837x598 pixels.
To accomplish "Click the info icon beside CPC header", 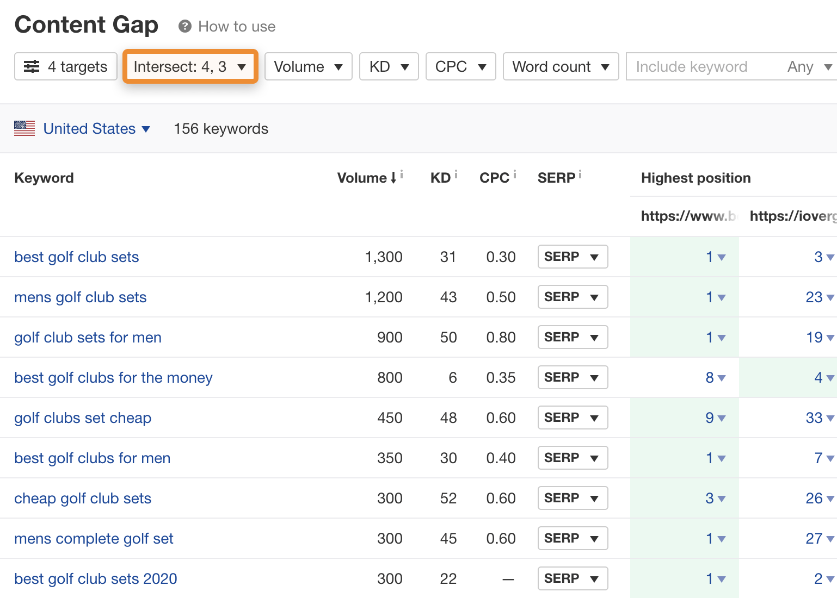I will pos(515,175).
